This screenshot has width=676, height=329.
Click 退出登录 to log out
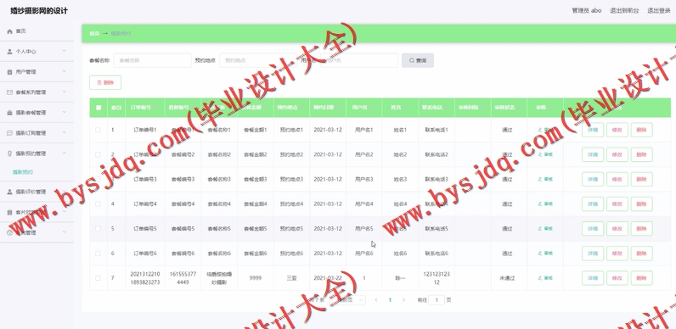[659, 11]
